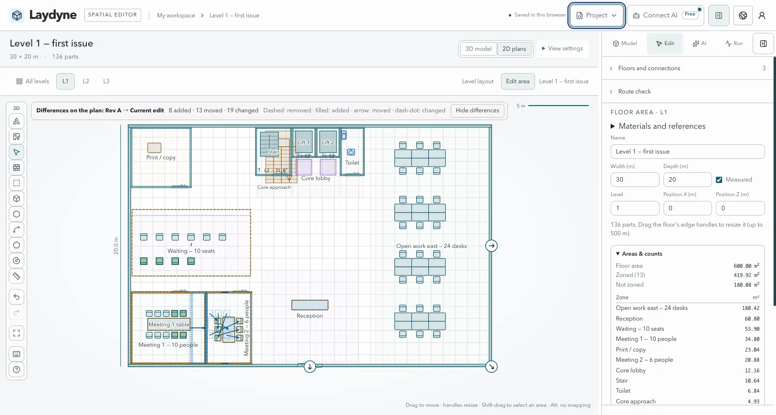776x415 pixels.
Task: Click Hide differences button
Action: click(477, 110)
